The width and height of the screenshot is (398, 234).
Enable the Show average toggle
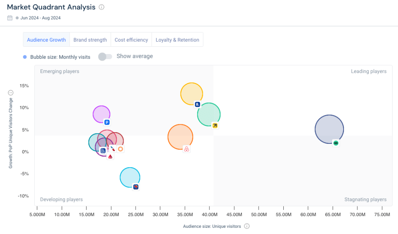[105, 56]
